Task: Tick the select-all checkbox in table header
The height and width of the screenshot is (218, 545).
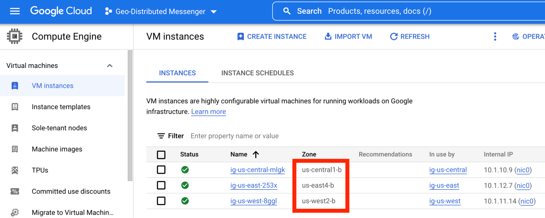Action: tap(161, 155)
